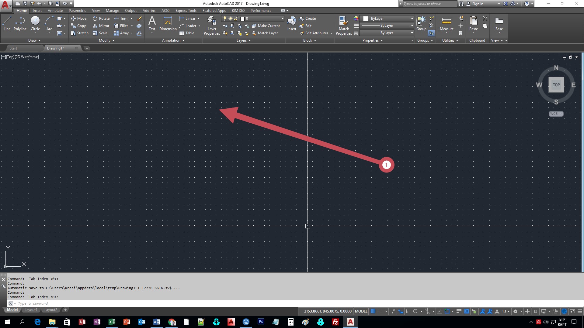Viewport: 584px width, 328px height.
Task: Activate the Rotate command
Action: [x=101, y=19]
